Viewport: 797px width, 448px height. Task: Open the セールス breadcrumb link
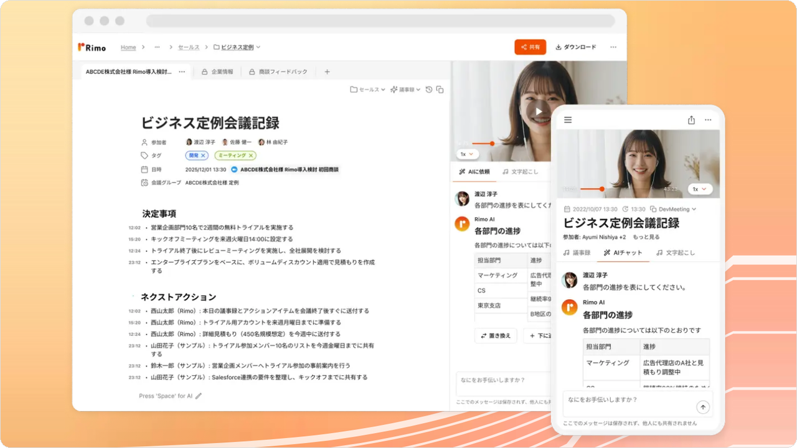(189, 47)
